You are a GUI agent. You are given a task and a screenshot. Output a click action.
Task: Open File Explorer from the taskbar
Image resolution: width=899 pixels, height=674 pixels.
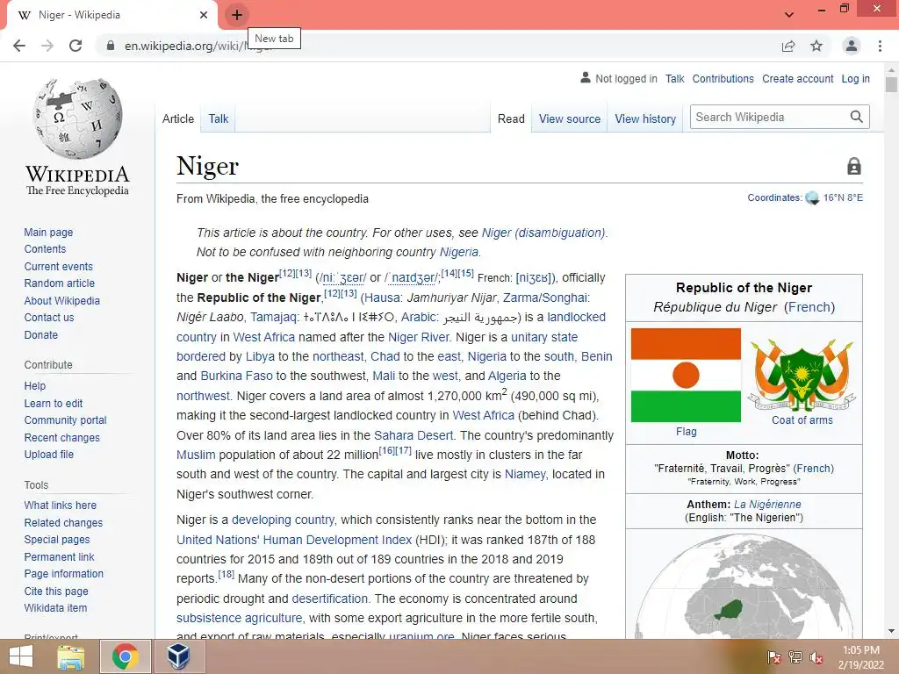70,656
